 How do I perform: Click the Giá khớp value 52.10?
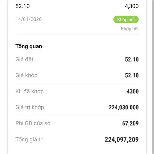pyautogui.click(x=132, y=75)
